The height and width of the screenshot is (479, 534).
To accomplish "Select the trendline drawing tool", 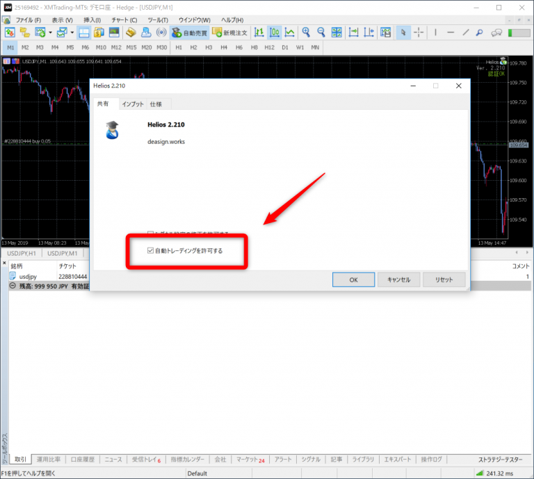I will coord(466,33).
